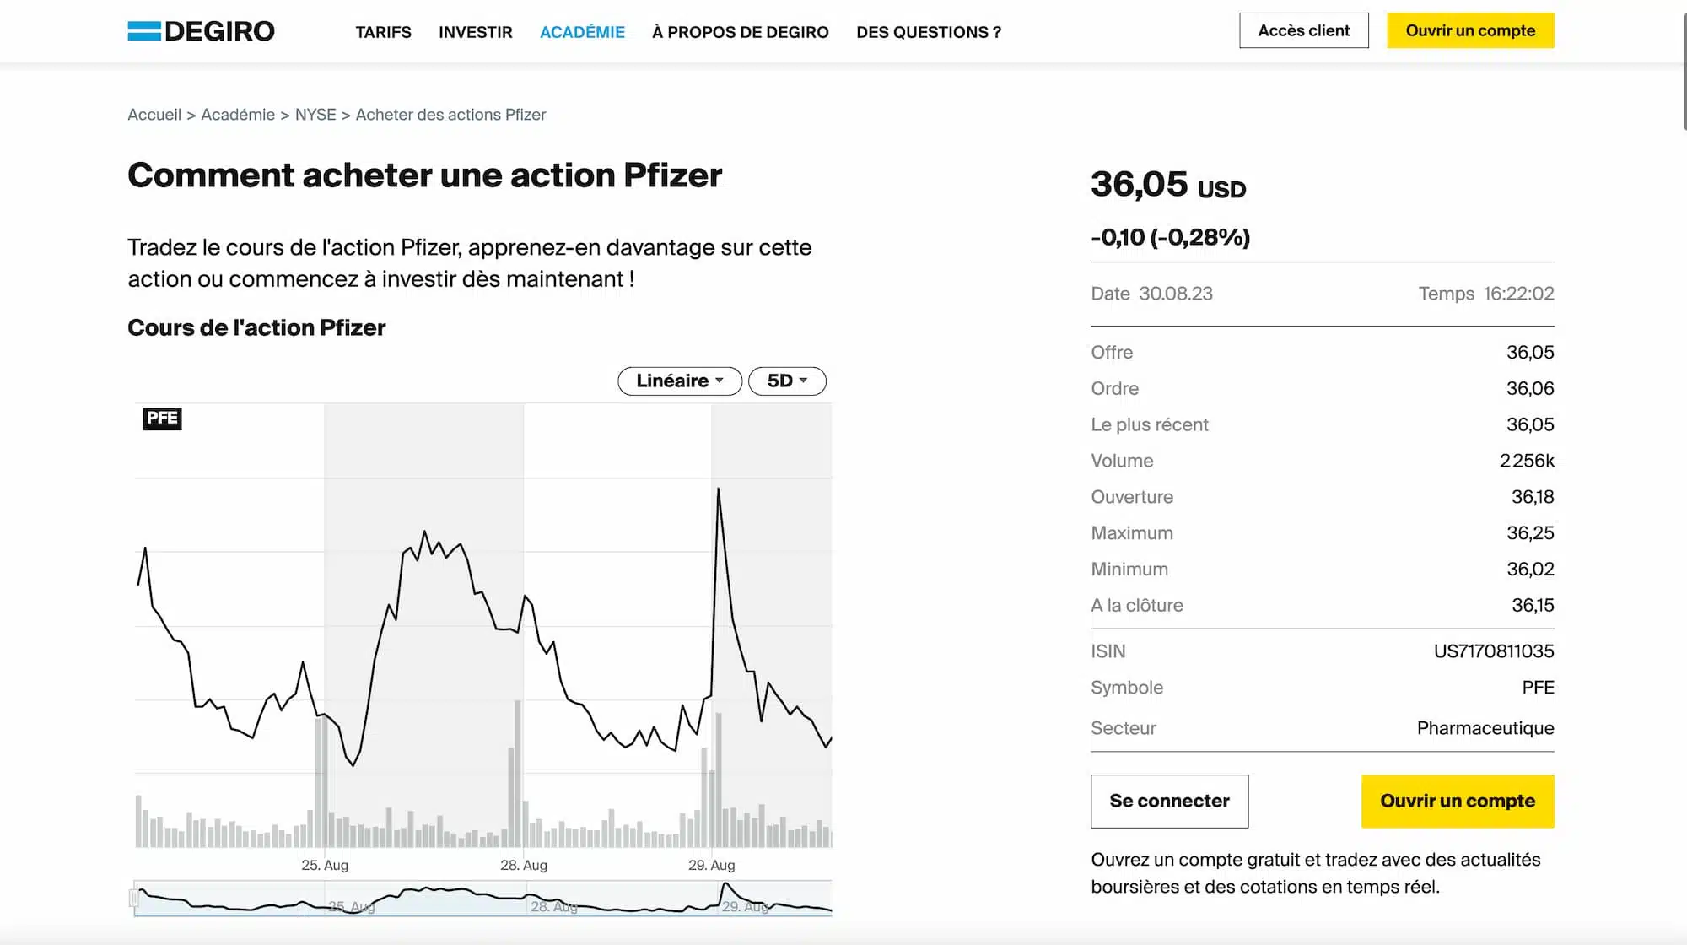Open the 5D time range dropdown
This screenshot has height=945, width=1687.
786,381
